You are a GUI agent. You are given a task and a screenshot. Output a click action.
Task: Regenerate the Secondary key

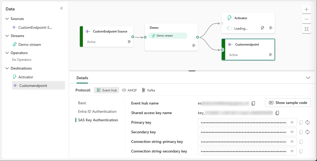click(x=307, y=132)
